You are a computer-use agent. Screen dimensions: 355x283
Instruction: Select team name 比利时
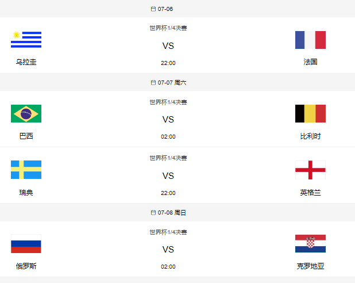[x=310, y=136]
